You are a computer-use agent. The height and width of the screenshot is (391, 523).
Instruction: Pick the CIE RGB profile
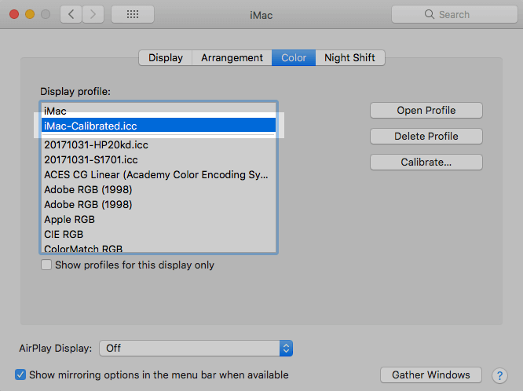(x=159, y=235)
